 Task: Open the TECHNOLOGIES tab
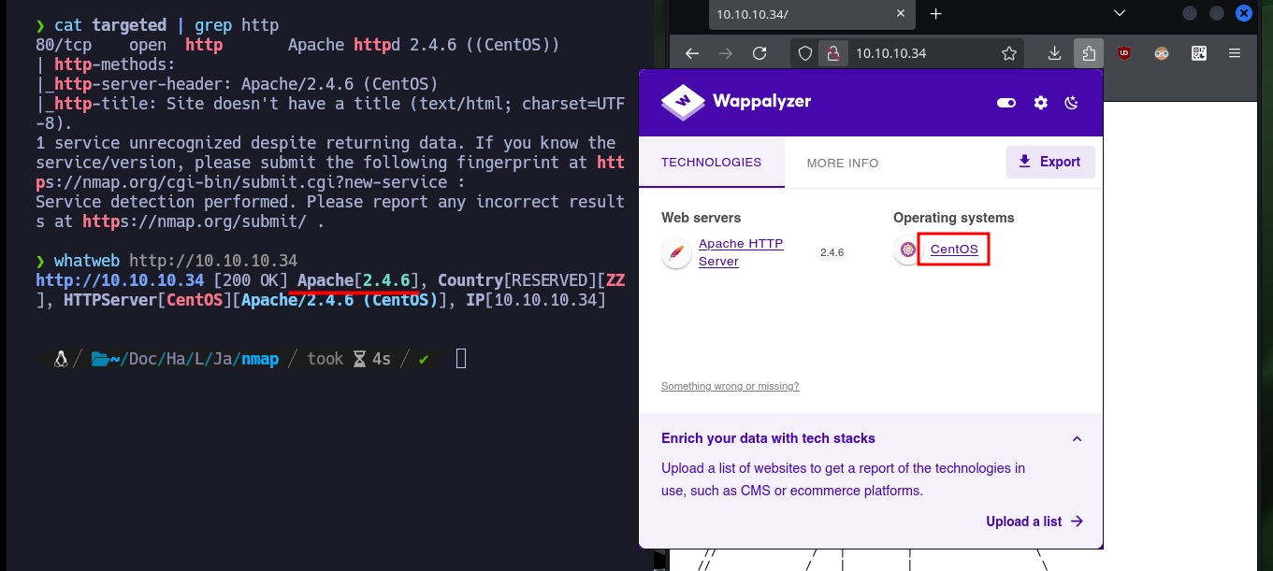tap(712, 162)
